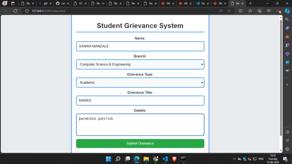292x164 pixels.
Task: Add this page to favorites star
Action: [x=229, y=11]
